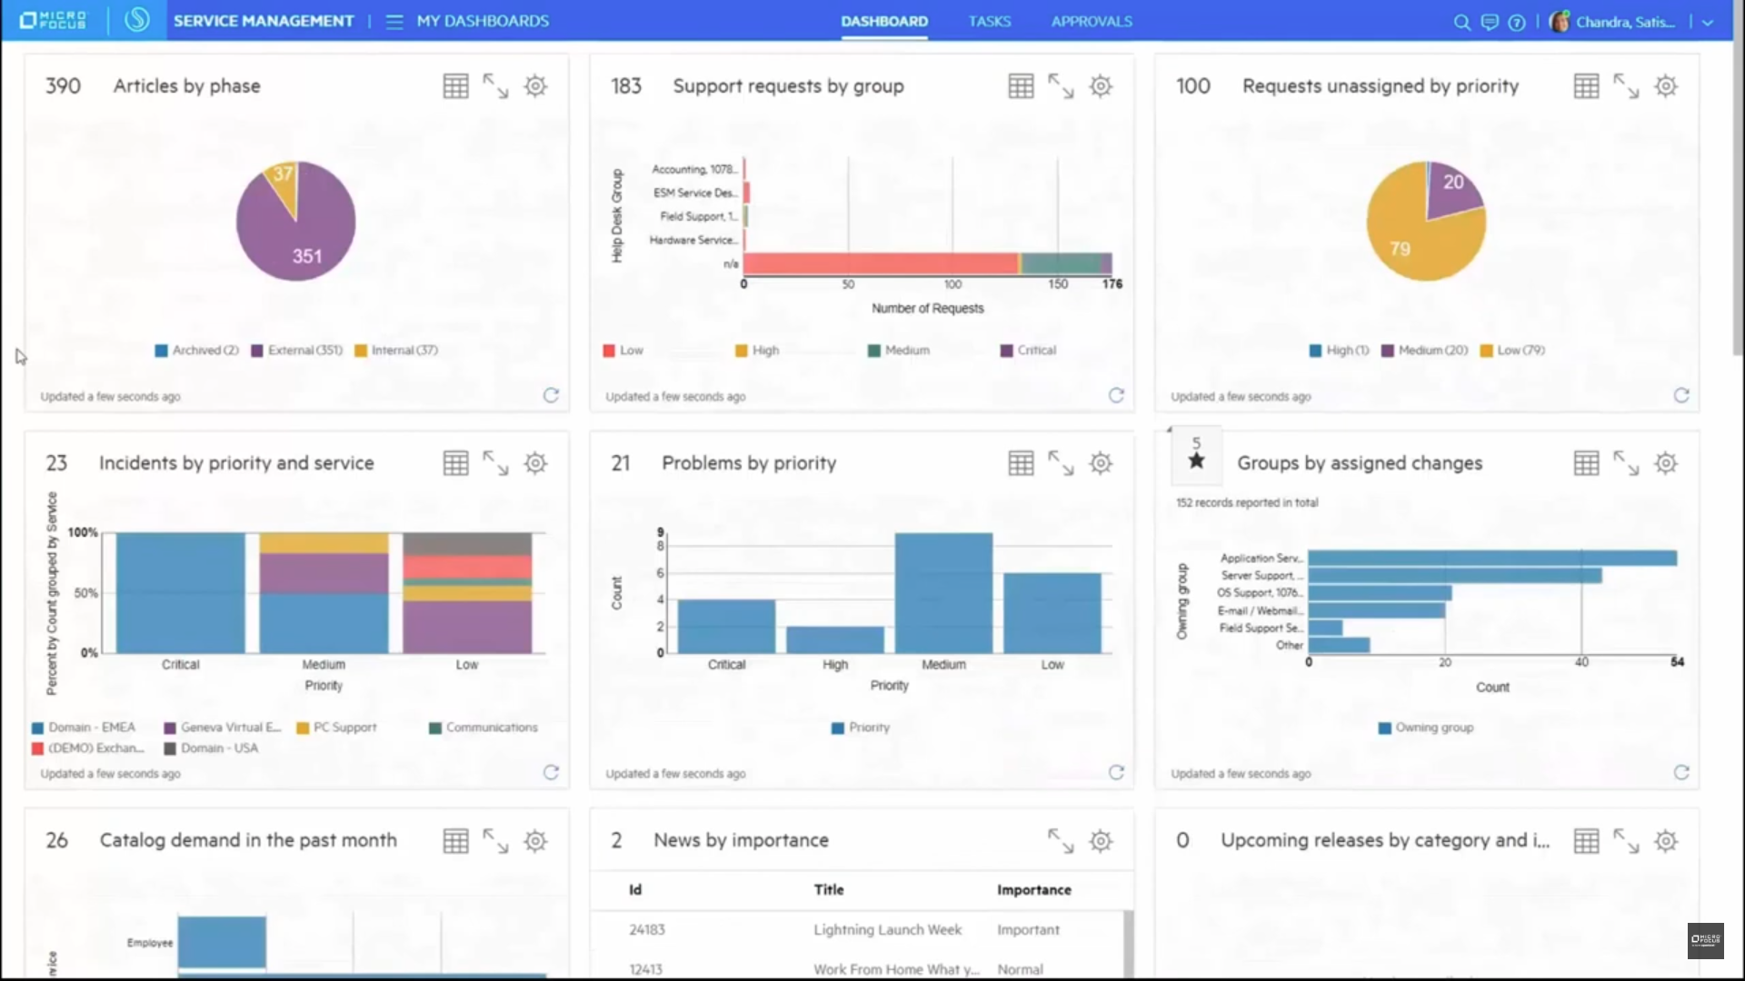The width and height of the screenshot is (1745, 981).
Task: Show table view for Articles by phase
Action: click(455, 86)
